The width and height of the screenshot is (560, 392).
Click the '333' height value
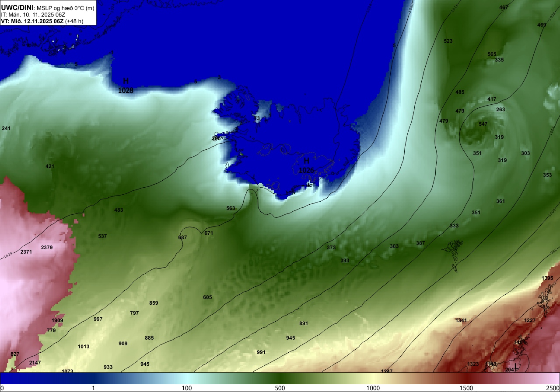tap(454, 226)
